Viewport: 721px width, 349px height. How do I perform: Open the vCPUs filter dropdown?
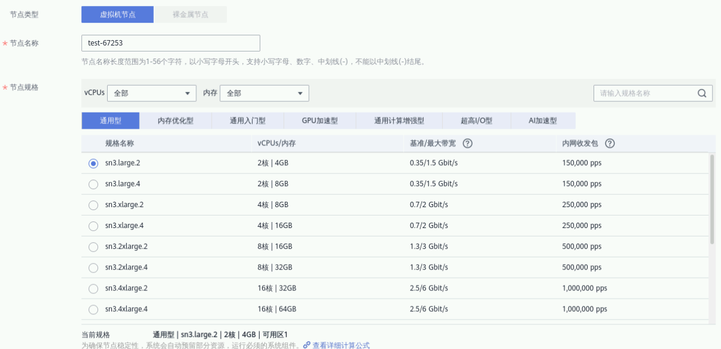(152, 93)
